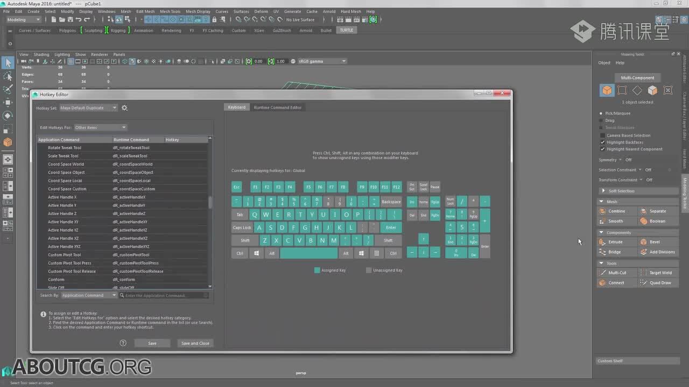Open the Hotkey Set dropdown
The image size is (689, 387).
pyautogui.click(x=88, y=108)
